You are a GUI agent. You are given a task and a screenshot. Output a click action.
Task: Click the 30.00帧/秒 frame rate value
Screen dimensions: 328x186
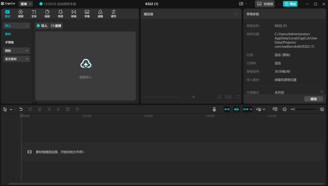click(x=282, y=72)
